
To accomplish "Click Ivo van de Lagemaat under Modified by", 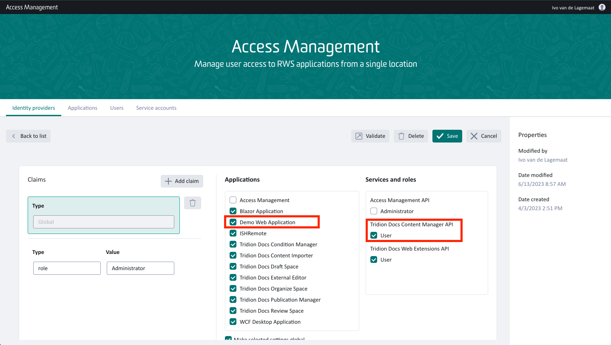I will tap(543, 160).
